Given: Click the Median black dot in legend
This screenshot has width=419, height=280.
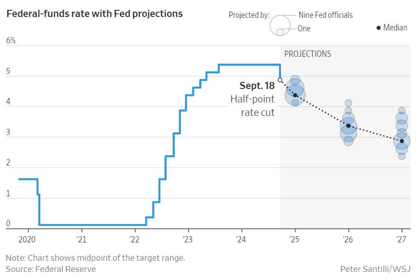Looking at the screenshot, I should point(378,28).
